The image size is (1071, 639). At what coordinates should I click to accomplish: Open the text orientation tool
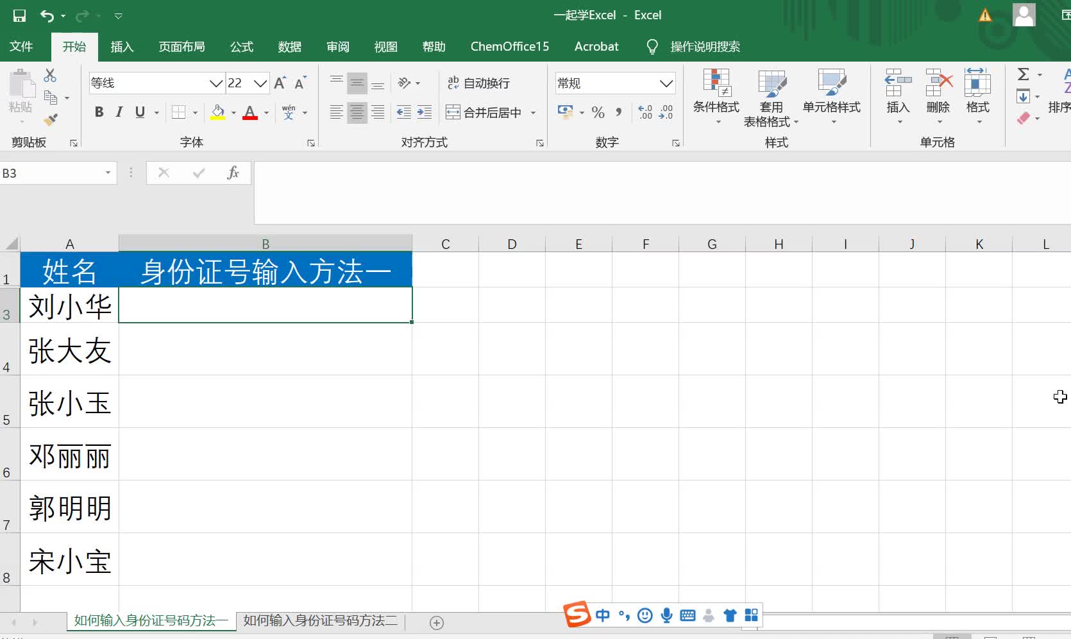(405, 83)
